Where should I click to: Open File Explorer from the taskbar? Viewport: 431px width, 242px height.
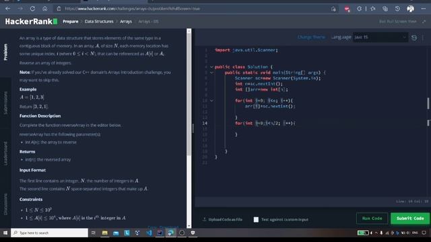[105, 233]
